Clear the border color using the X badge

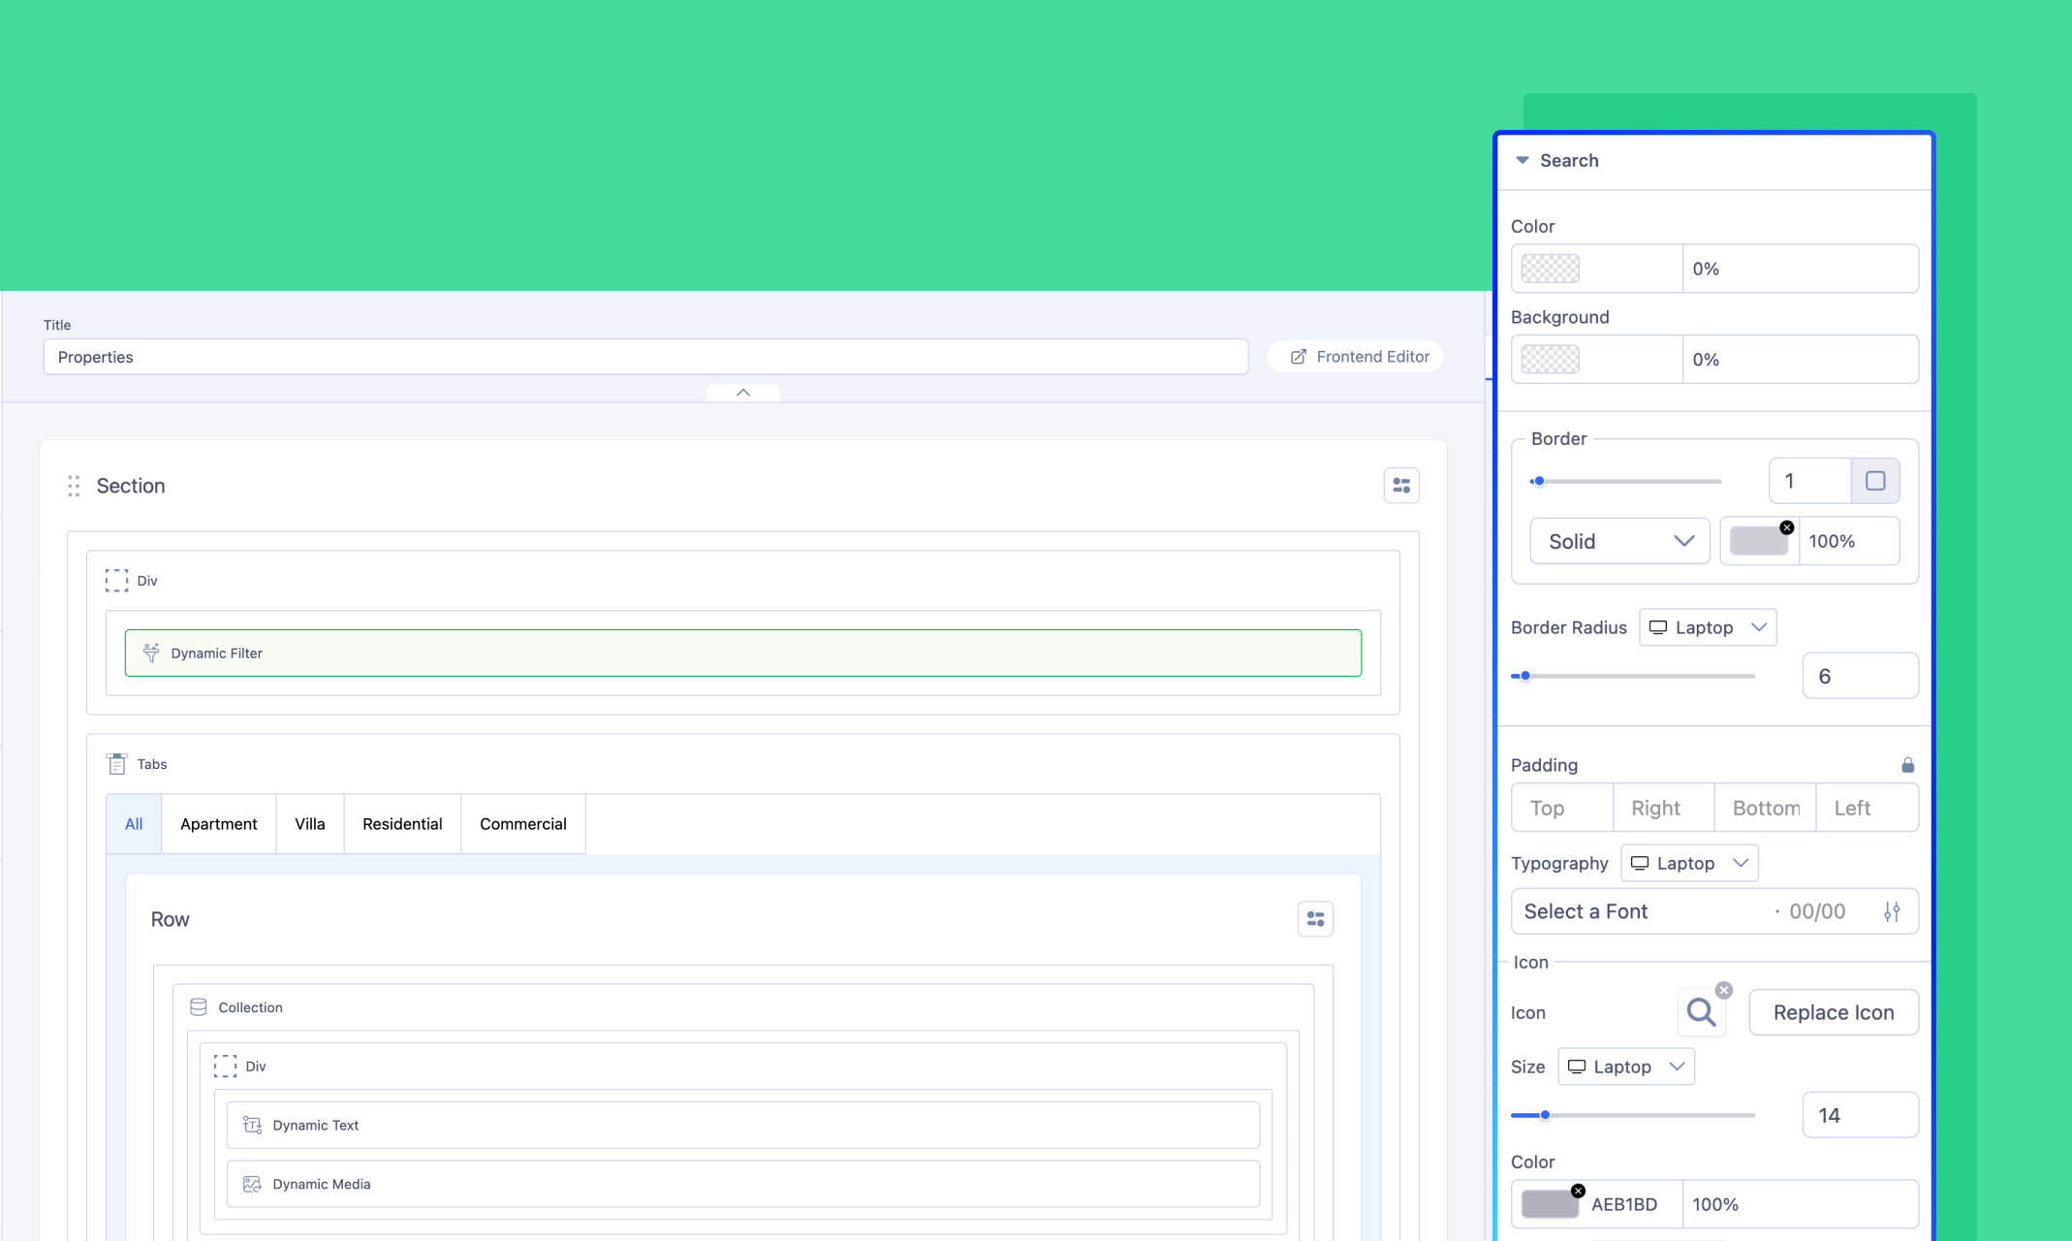point(1786,527)
